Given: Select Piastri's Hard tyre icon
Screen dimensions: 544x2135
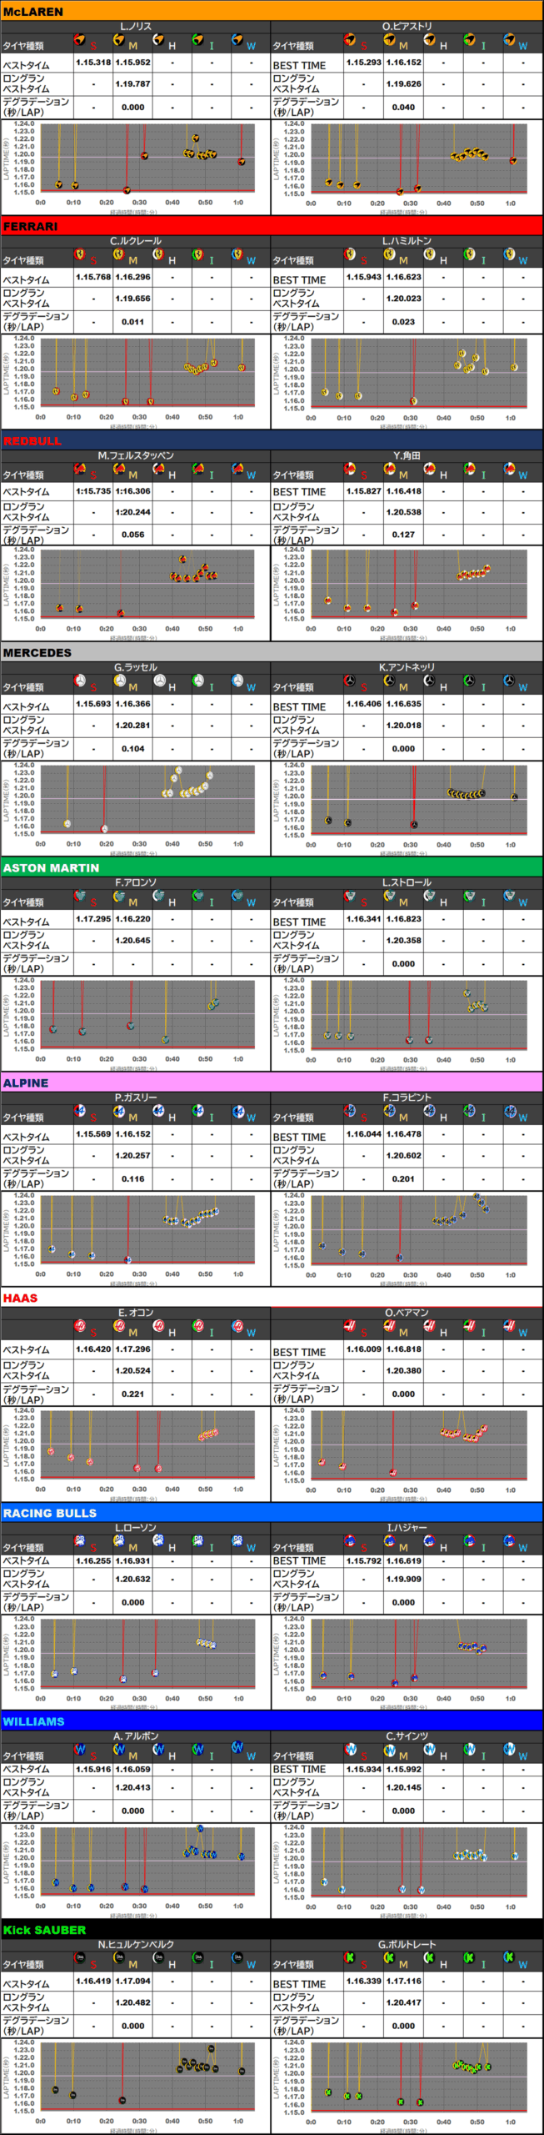Looking at the screenshot, I should (x=429, y=39).
